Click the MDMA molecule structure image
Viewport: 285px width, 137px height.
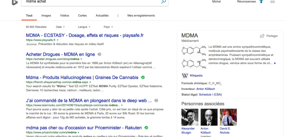tap(194, 57)
